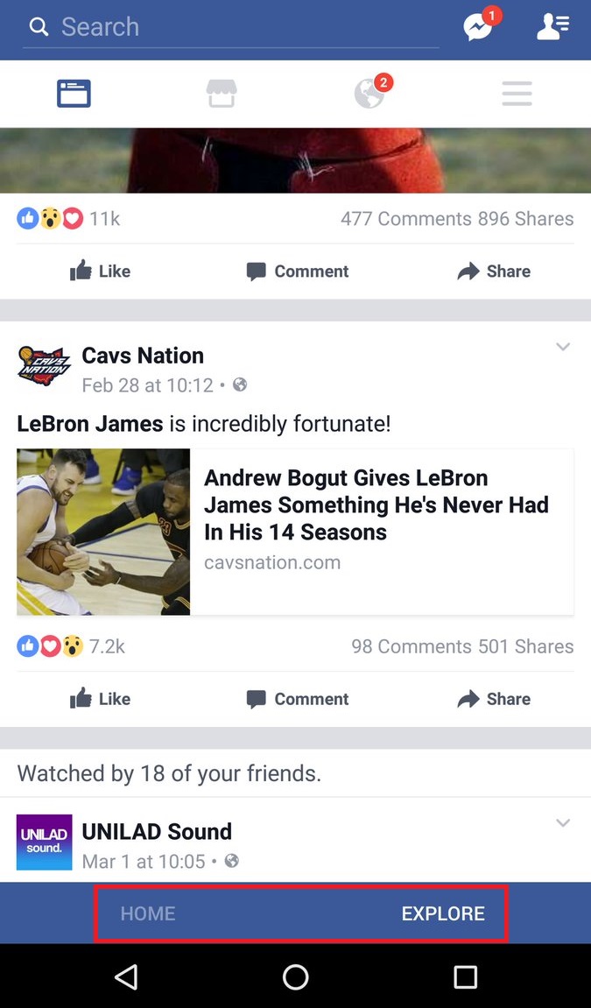
Task: Tap UNILAD Sound profile logo
Action: click(45, 842)
